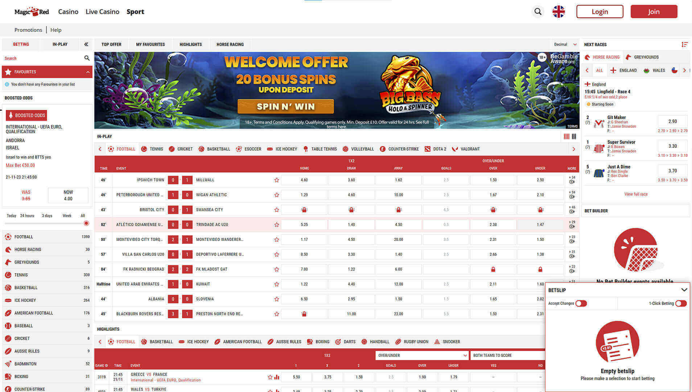This screenshot has height=392, width=692.
Task: Click Darts icon in highlights bar
Action: [x=338, y=342]
